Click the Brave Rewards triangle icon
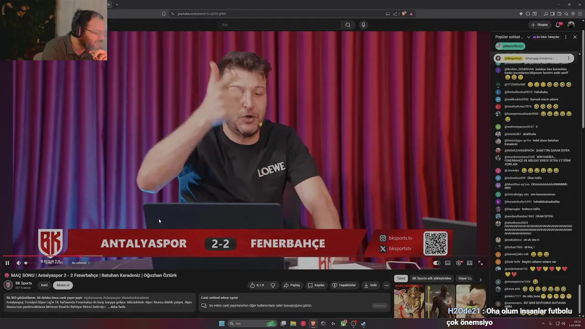Viewport: 585px width, 329px height. click(x=411, y=14)
